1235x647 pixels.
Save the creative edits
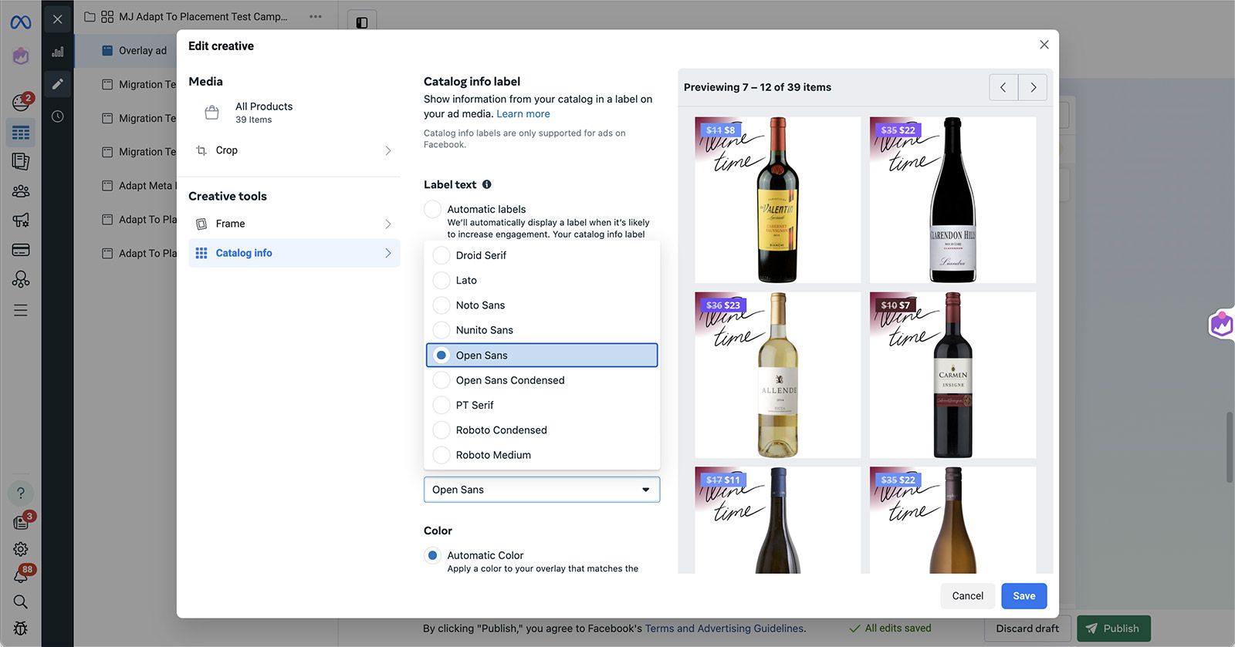coord(1024,596)
